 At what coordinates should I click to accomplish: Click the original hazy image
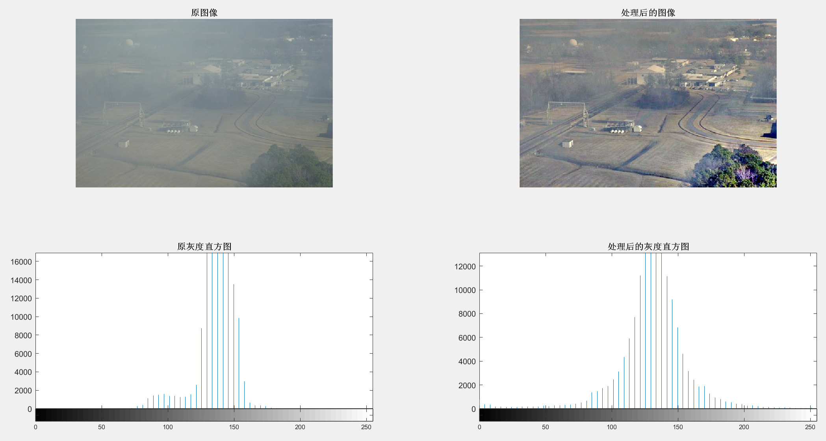click(204, 103)
